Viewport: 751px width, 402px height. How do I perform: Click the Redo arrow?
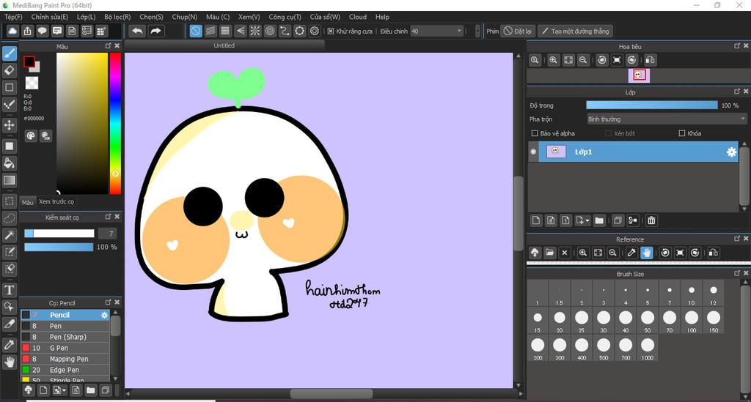(155, 31)
